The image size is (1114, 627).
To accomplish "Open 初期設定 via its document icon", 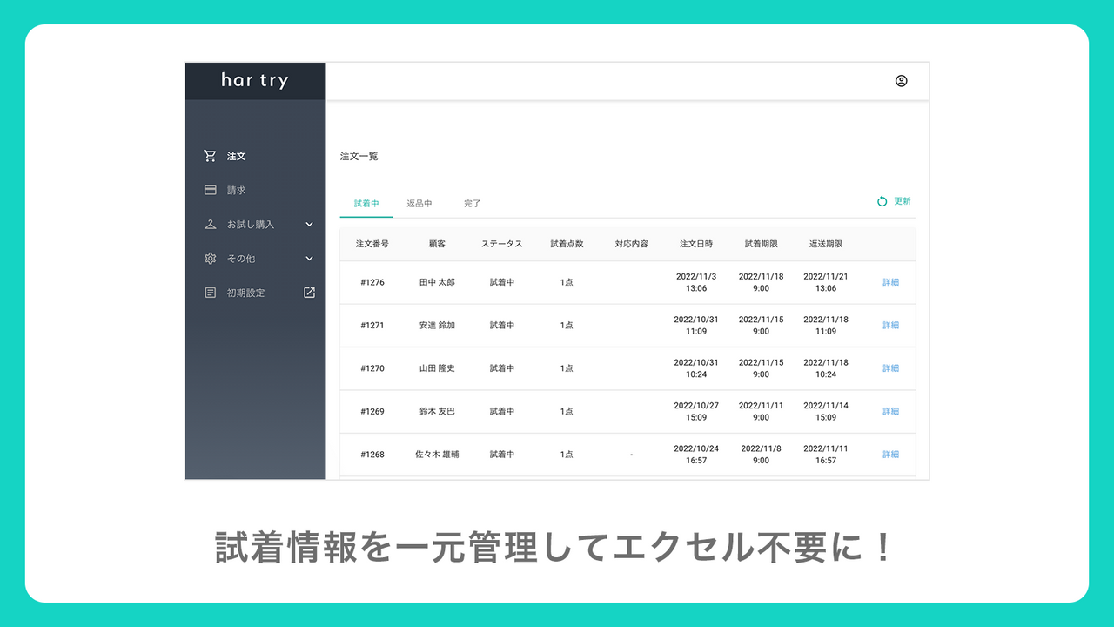I will click(x=210, y=293).
